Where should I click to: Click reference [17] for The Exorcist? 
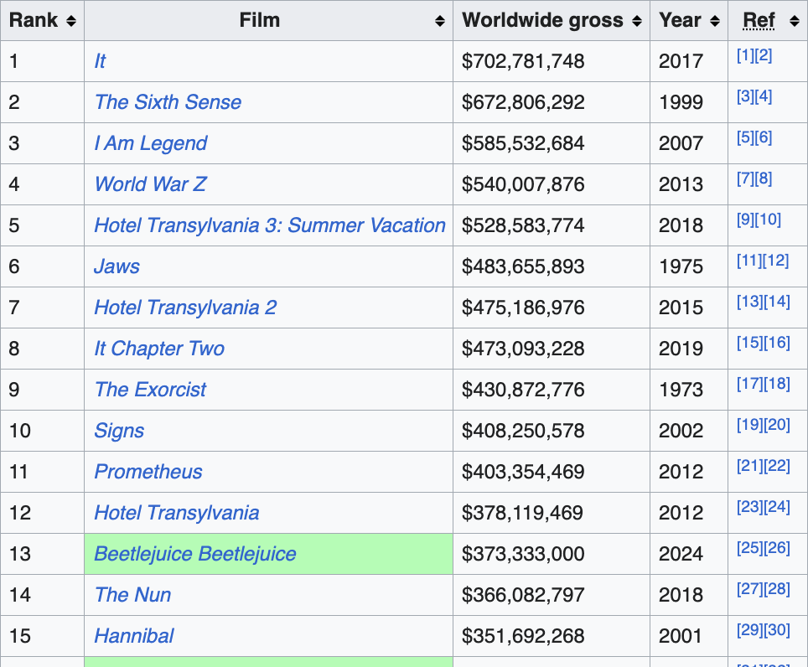750,384
